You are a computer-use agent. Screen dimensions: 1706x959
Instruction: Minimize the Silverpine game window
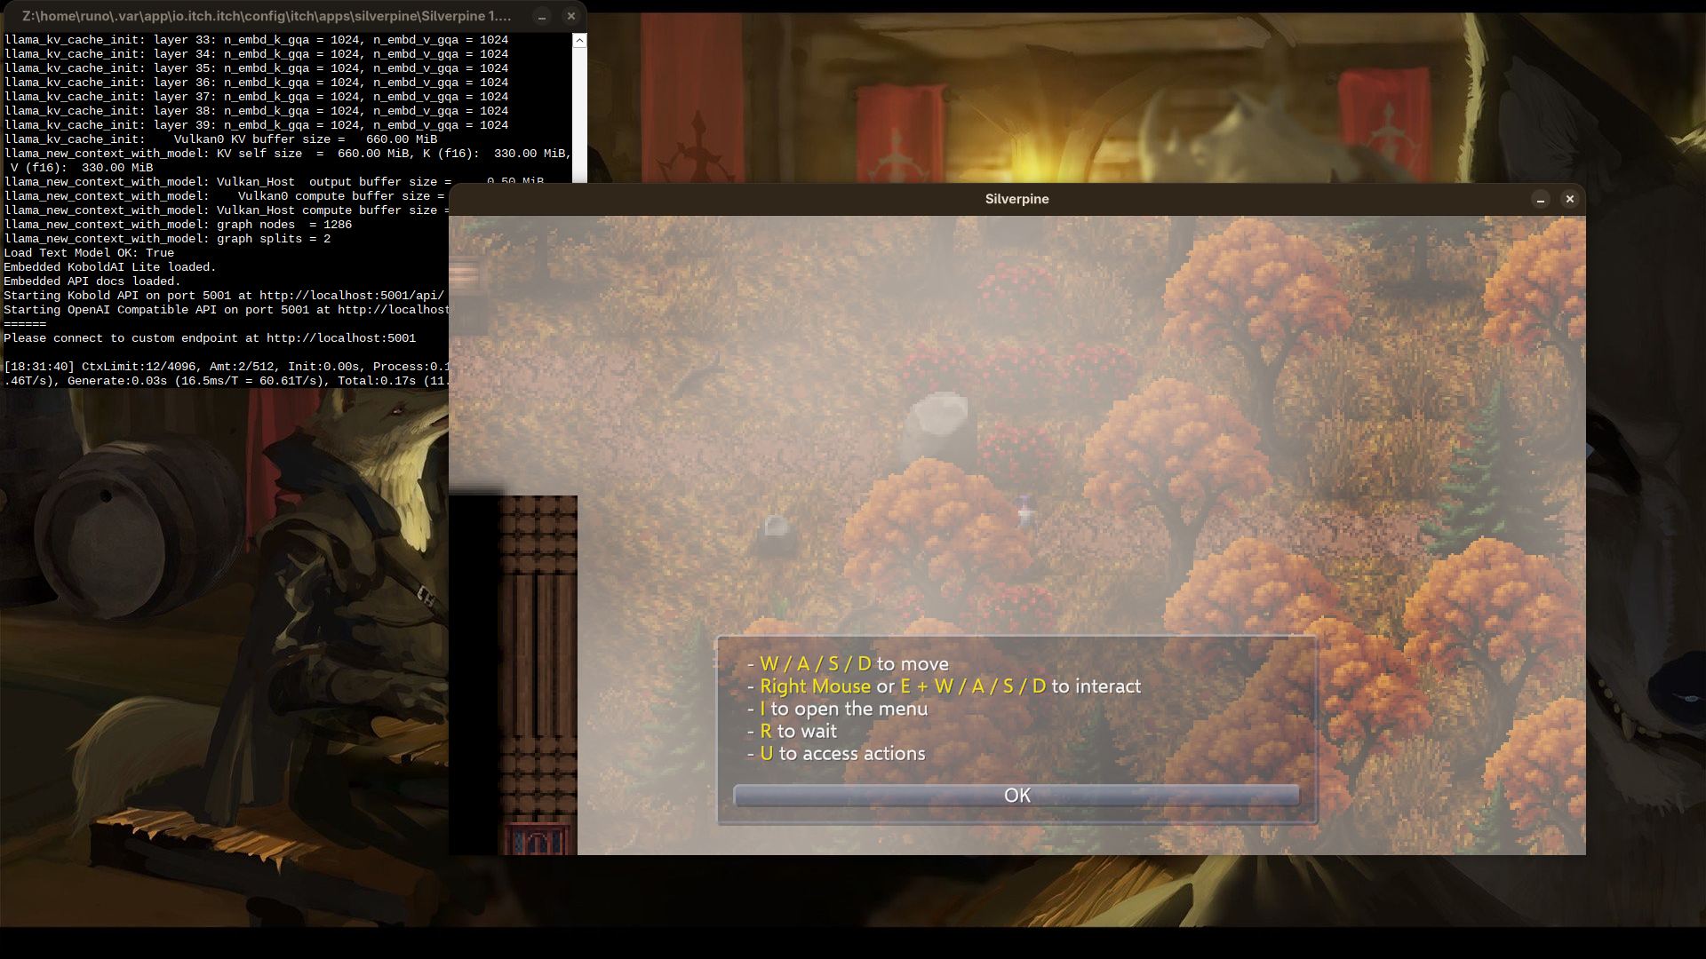(x=1541, y=200)
